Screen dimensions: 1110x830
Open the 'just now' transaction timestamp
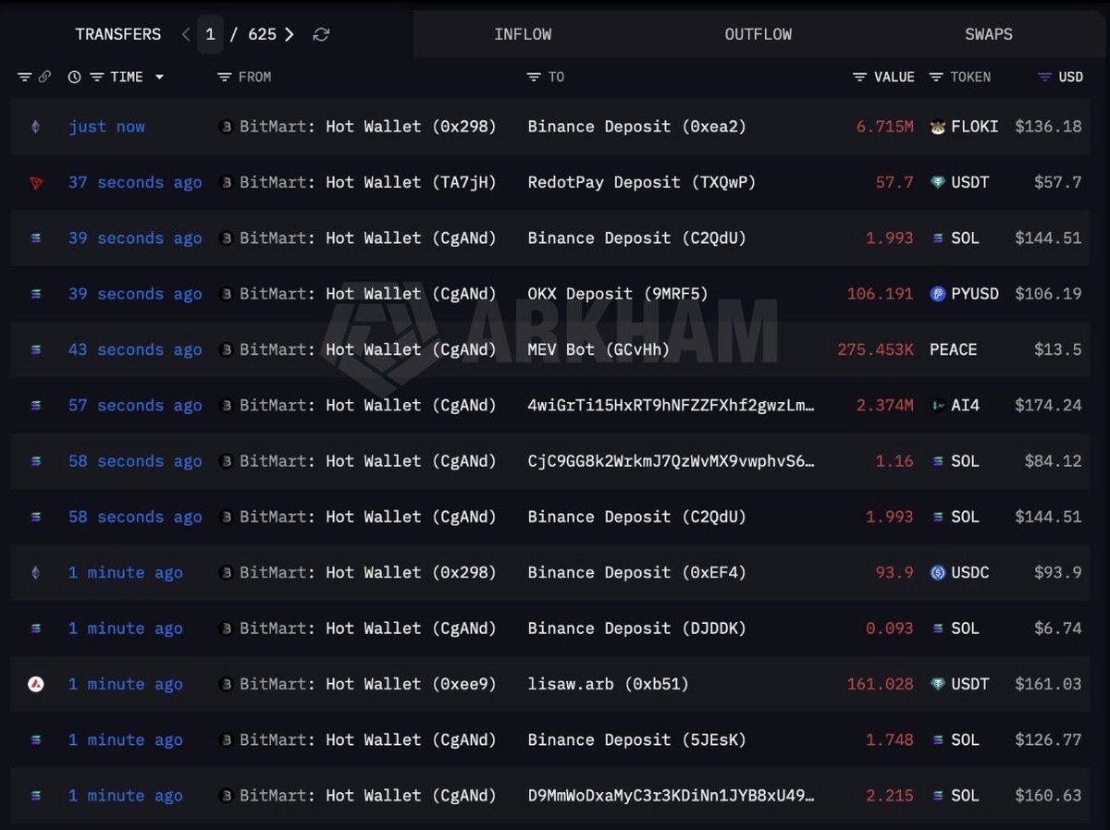(x=106, y=127)
